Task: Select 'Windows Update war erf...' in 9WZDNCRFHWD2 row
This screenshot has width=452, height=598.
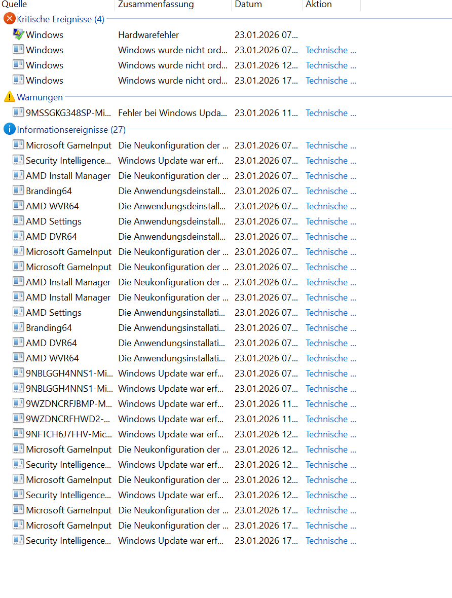Action: tap(171, 419)
